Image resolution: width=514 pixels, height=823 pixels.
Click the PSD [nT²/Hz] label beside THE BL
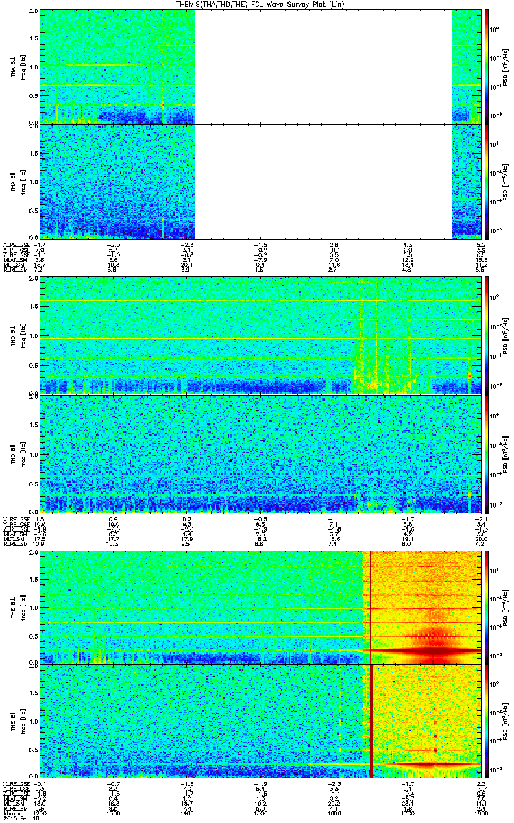click(505, 606)
